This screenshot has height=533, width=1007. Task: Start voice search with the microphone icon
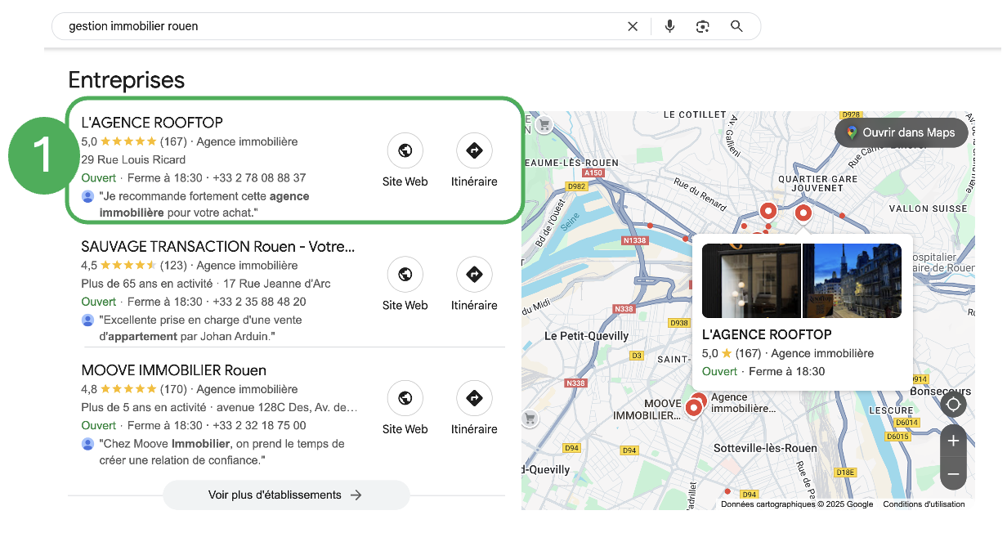[669, 26]
